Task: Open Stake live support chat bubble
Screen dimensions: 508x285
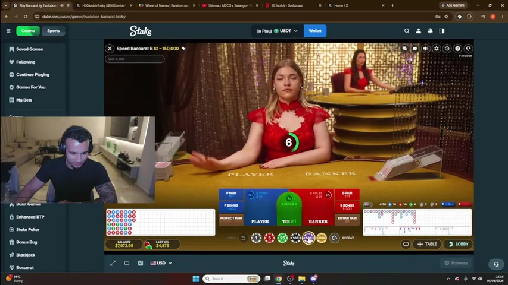Action: [x=496, y=264]
